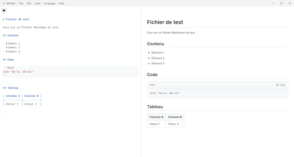Click the preview heading 'Contenu'
This screenshot has width=294, height=157.
pos(155,44)
